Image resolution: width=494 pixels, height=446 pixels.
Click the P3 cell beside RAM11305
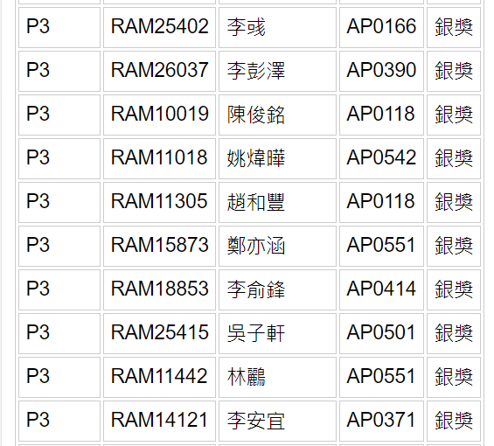(59, 202)
